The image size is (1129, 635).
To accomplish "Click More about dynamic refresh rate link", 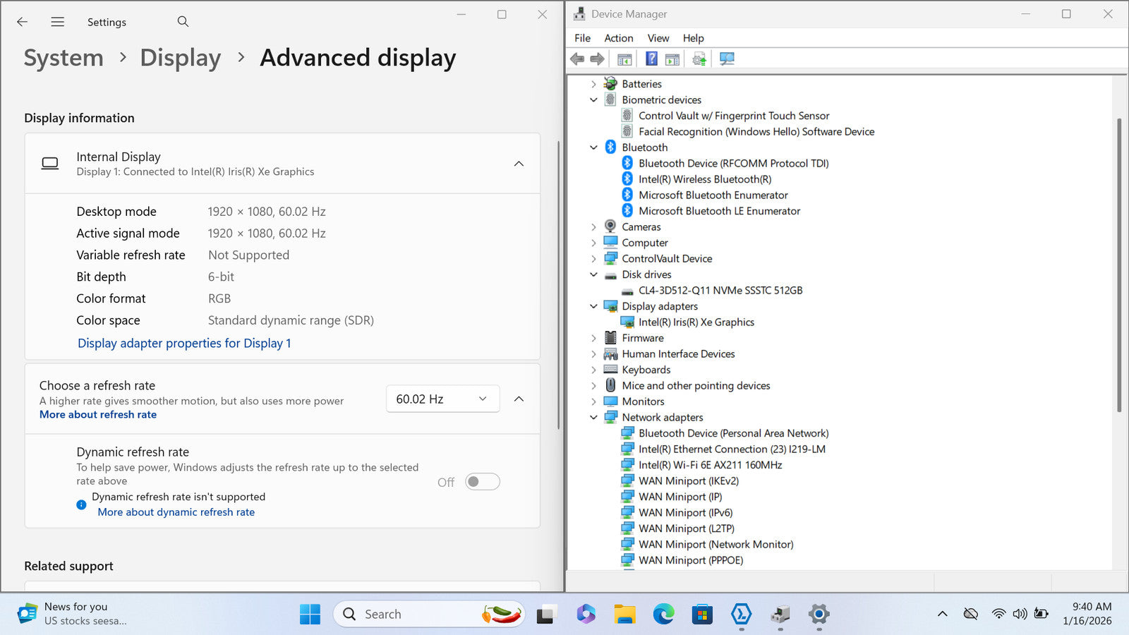I will 176,512.
